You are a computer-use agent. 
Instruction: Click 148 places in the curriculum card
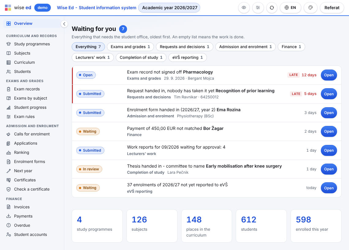coord(207,226)
